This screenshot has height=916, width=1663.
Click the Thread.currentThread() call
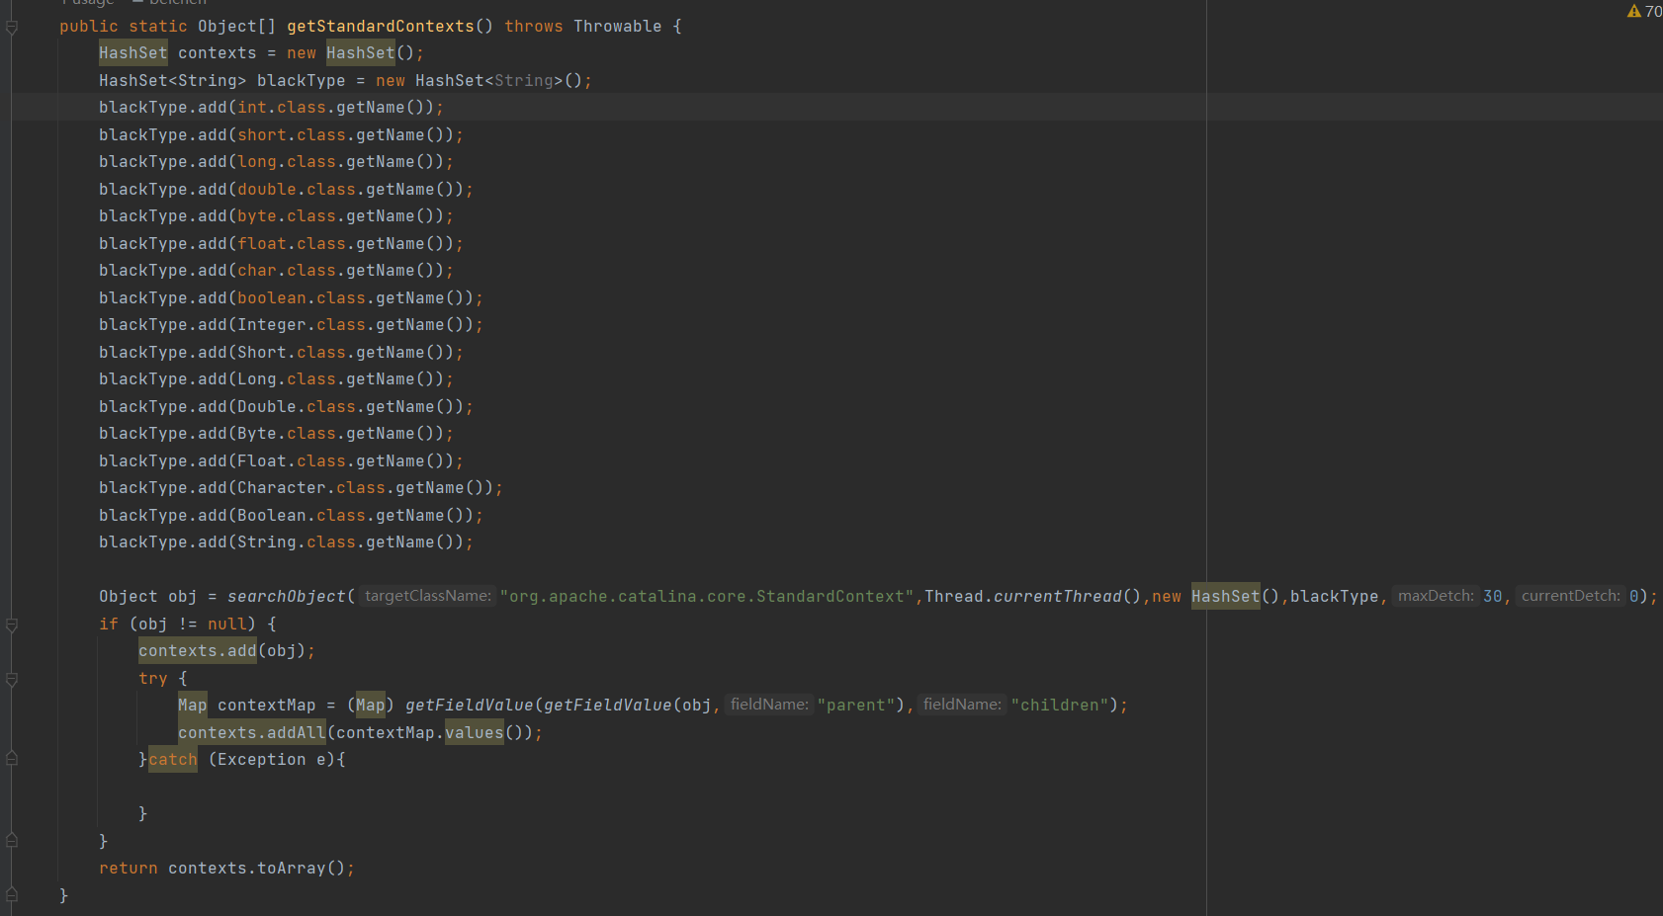(x=1033, y=597)
